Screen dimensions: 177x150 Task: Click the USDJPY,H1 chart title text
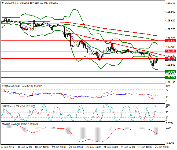(12, 3)
